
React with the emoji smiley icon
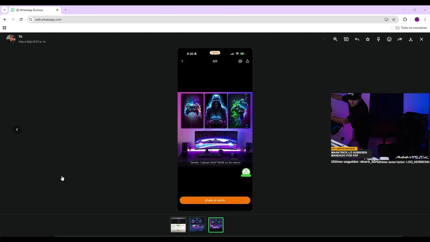389,39
